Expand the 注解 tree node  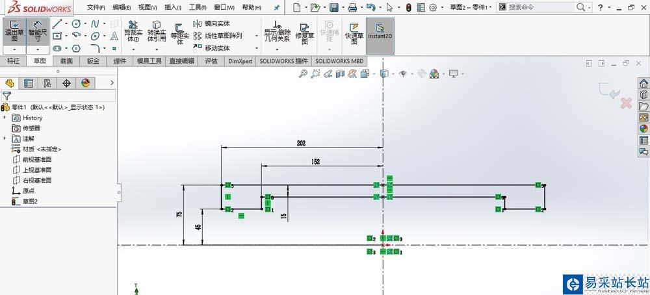(5, 138)
